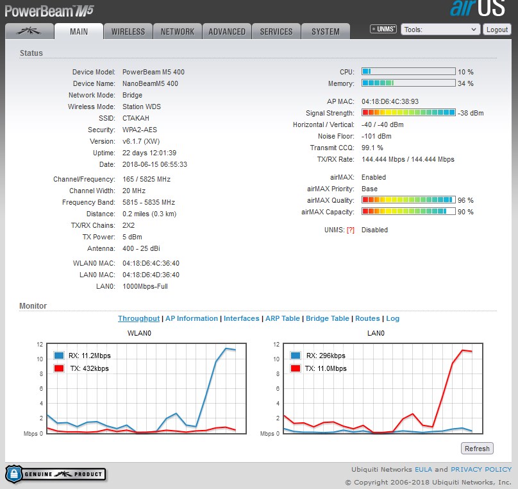
Task: Open the Log monitor link
Action: pos(393,318)
